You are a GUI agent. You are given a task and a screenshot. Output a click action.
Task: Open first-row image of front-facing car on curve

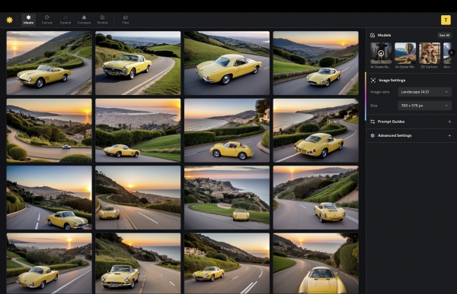[138, 63]
